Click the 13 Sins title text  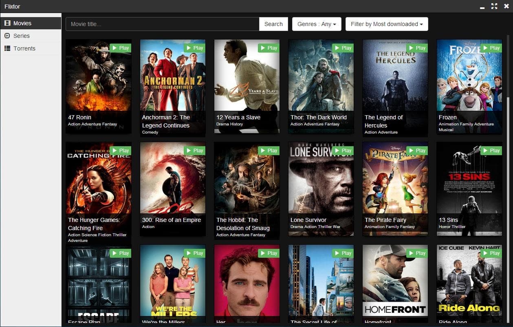pyautogui.click(x=449, y=220)
